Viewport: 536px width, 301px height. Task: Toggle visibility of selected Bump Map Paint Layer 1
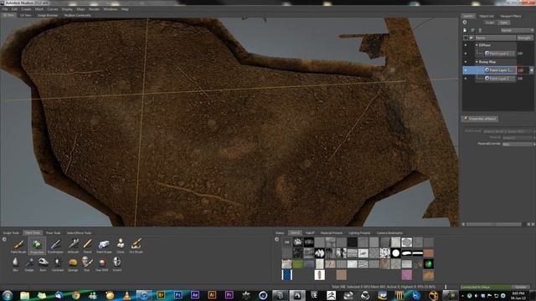coord(466,70)
